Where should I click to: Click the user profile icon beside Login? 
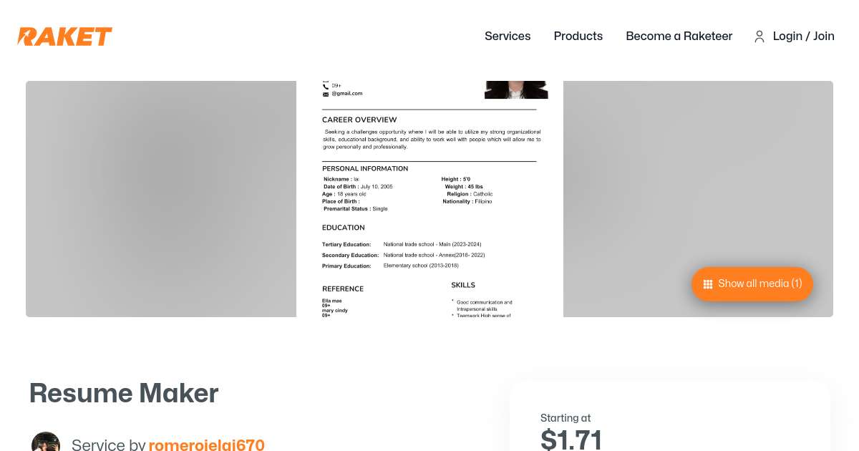point(759,37)
